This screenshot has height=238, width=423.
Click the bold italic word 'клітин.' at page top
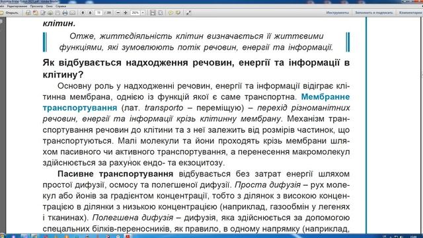59,23
